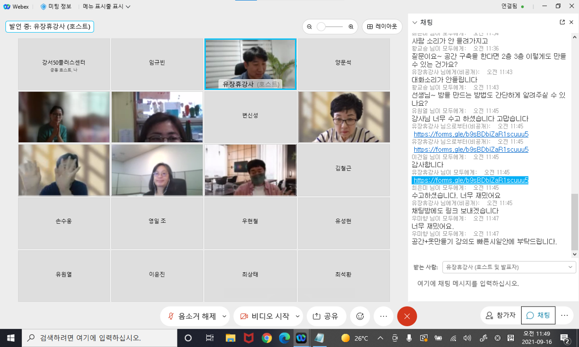Image resolution: width=579 pixels, height=347 pixels.
Task: Open the network Wi-Fi tray icon
Action: point(453,338)
